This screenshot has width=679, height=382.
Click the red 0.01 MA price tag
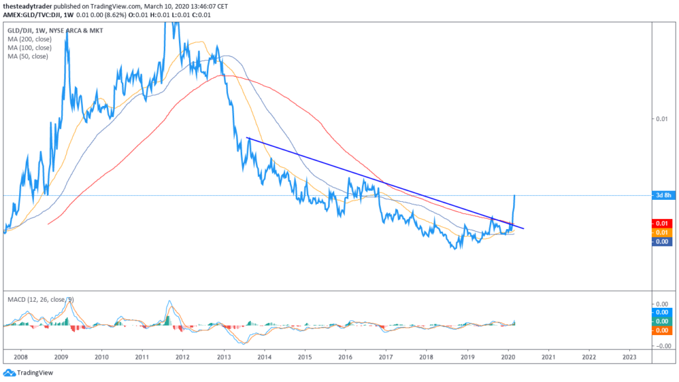(x=662, y=223)
